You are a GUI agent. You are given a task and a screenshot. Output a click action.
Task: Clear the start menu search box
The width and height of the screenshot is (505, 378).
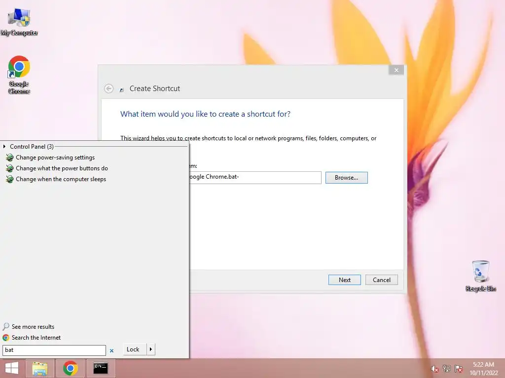111,350
